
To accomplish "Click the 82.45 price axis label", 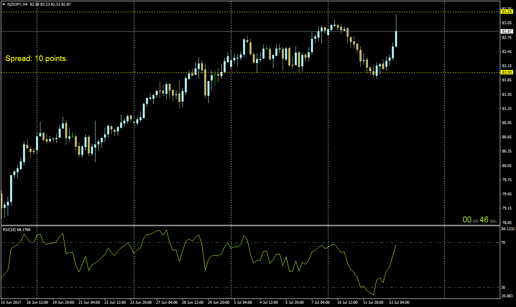I will pyautogui.click(x=506, y=51).
